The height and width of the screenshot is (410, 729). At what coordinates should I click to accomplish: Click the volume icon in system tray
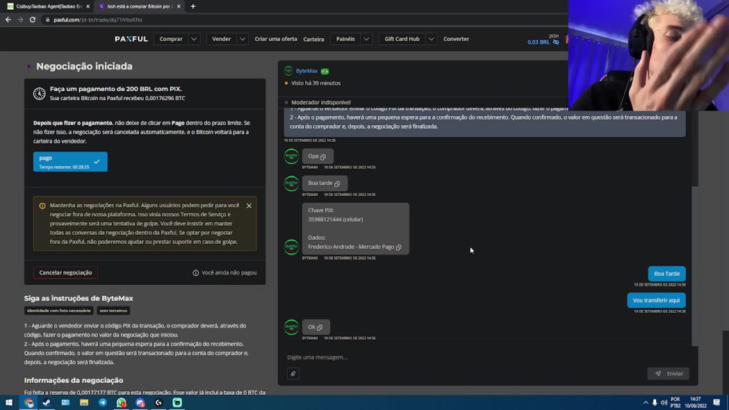[x=664, y=403]
